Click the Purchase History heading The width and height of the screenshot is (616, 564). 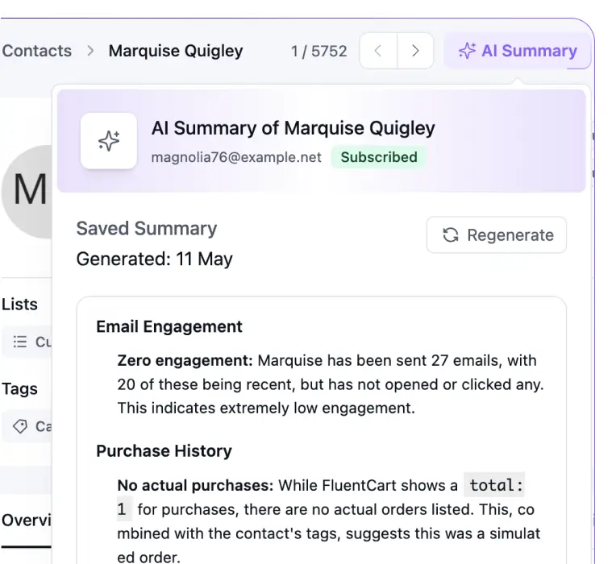click(164, 451)
